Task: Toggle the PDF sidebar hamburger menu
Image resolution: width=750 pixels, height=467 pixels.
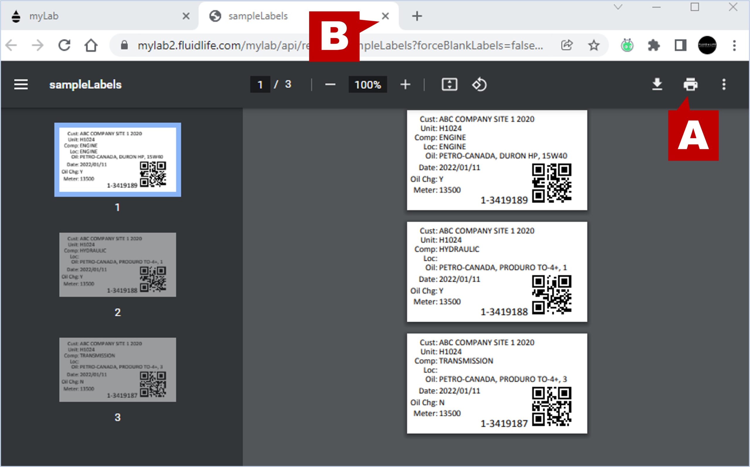Action: point(21,84)
